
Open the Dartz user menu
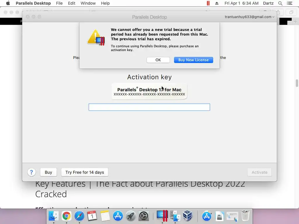pyautogui.click(x=268, y=3)
